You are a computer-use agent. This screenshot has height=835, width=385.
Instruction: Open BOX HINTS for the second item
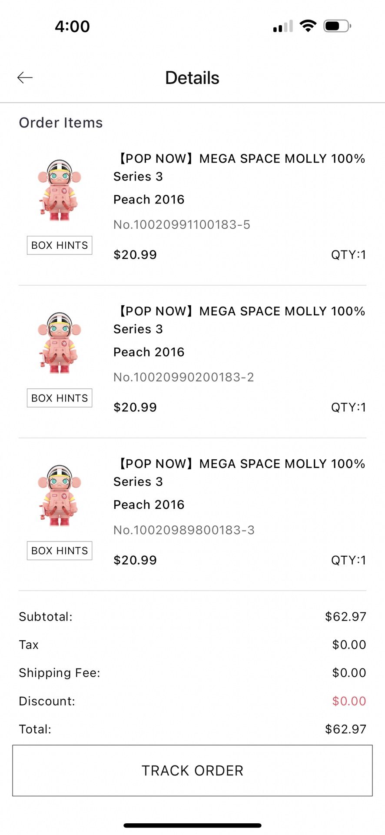pyautogui.click(x=60, y=398)
